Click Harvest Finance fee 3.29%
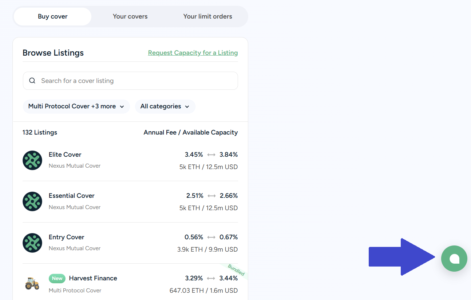Image resolution: width=471 pixels, height=300 pixels. click(194, 278)
